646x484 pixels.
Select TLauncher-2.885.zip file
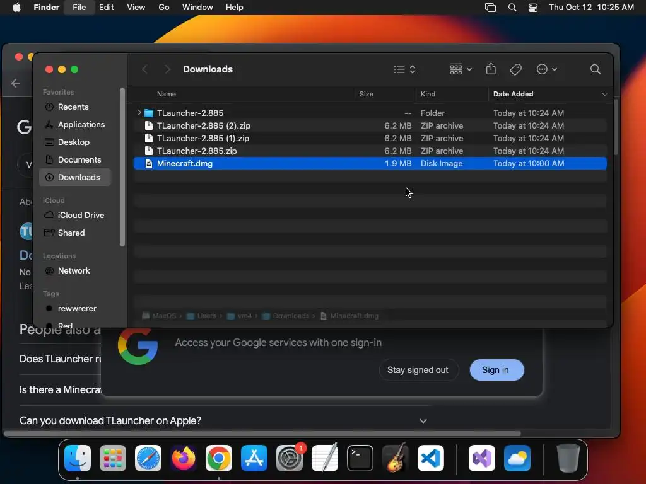click(370, 151)
